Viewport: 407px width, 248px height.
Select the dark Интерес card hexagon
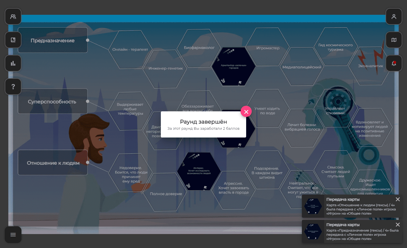click(198, 171)
